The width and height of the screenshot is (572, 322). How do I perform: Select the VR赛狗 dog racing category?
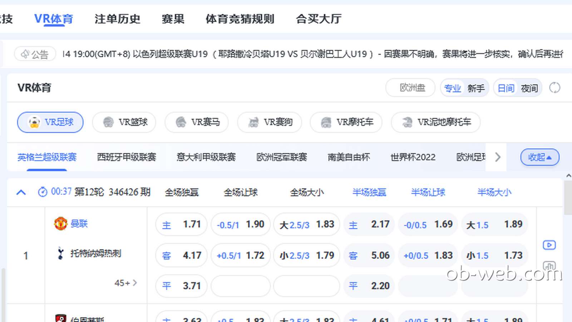pyautogui.click(x=270, y=122)
